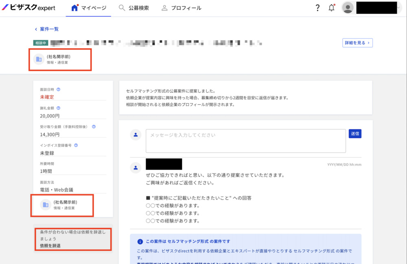Viewport: 407px width, 264px height.
Task: Open the プロフィール tab
Action: click(x=181, y=8)
